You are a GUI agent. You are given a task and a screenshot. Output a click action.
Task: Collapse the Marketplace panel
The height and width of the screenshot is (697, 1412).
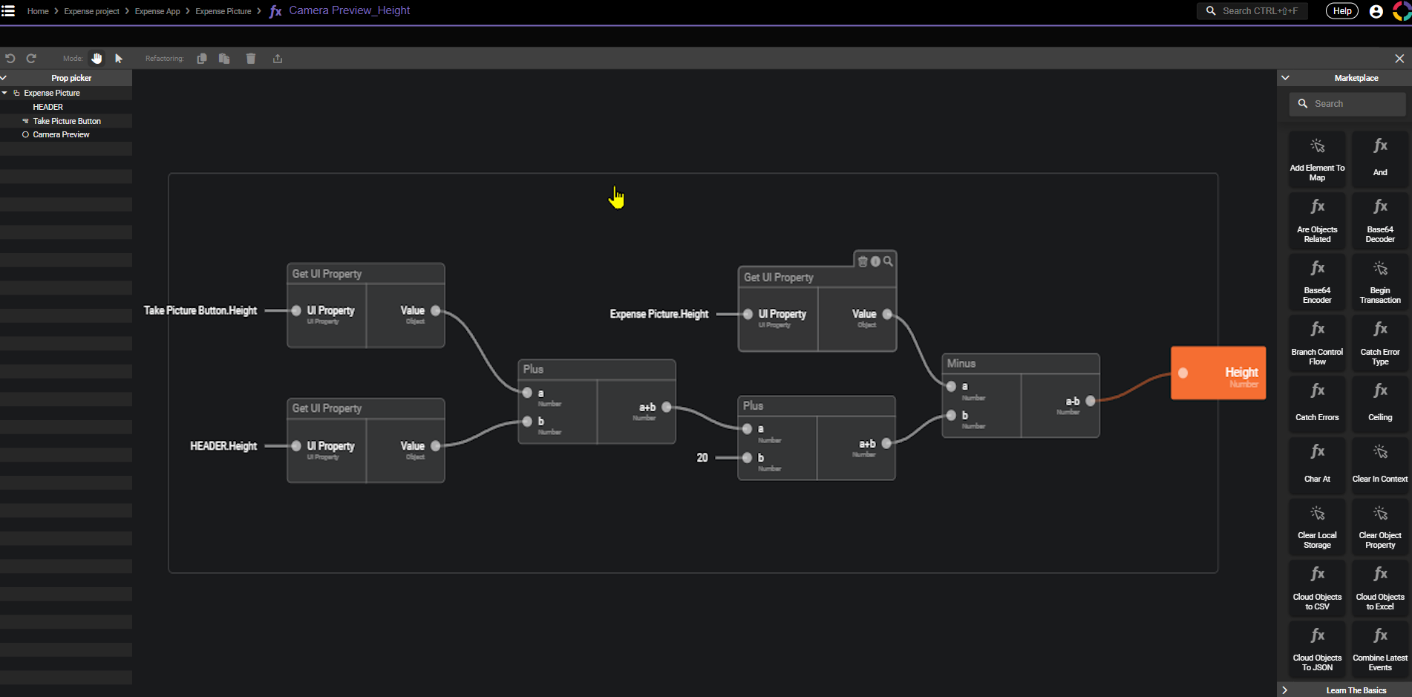pos(1285,78)
